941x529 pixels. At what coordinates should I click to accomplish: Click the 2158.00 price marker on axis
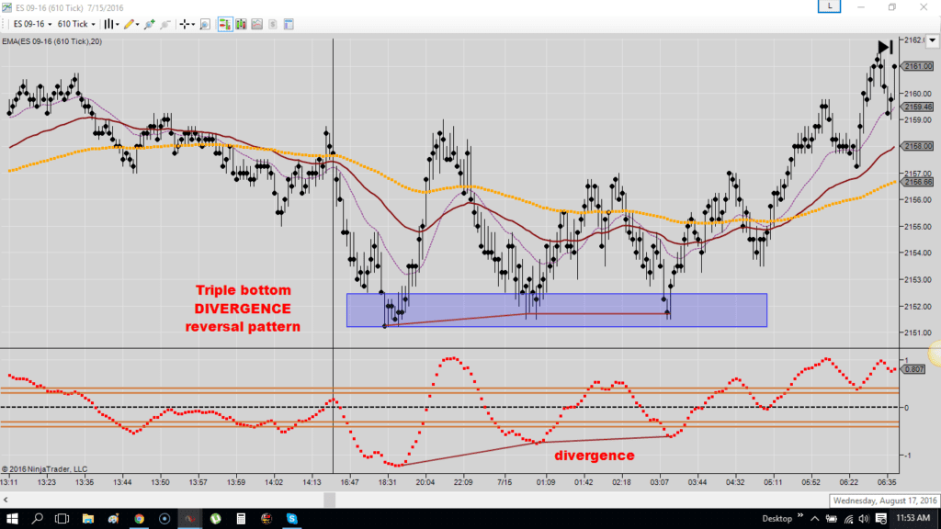[x=918, y=146]
